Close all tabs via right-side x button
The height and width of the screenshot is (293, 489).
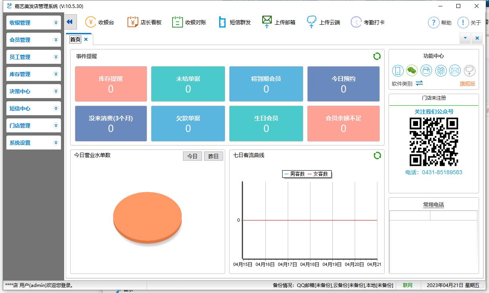tap(477, 38)
